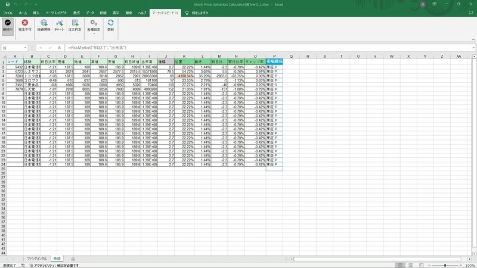Viewport: 477px width, 268px height.
Task: Click the horizontal scrollbar right arrow
Action: click(x=470, y=259)
